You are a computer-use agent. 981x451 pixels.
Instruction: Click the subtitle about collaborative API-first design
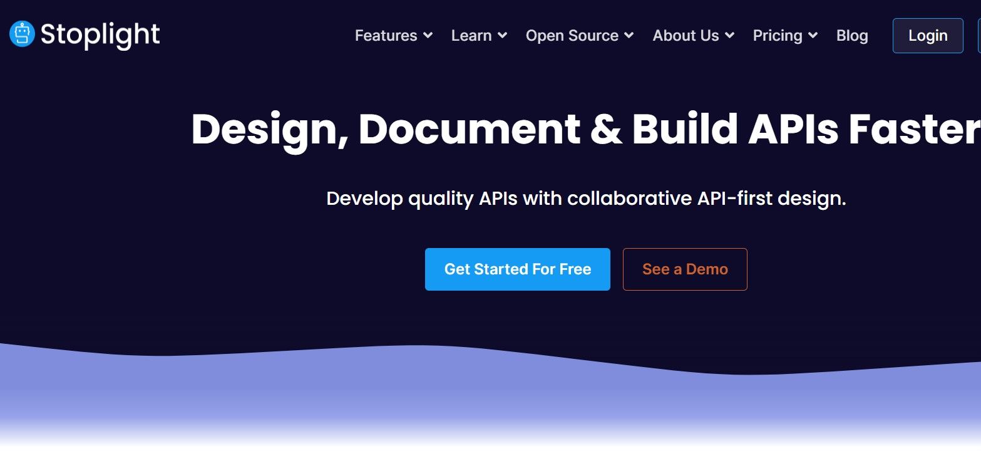coord(586,199)
